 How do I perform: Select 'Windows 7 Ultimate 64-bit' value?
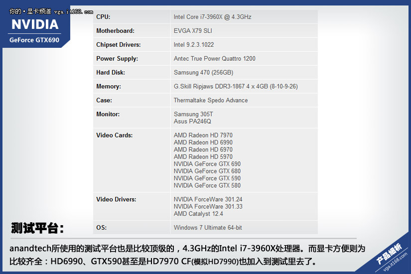click(208, 228)
